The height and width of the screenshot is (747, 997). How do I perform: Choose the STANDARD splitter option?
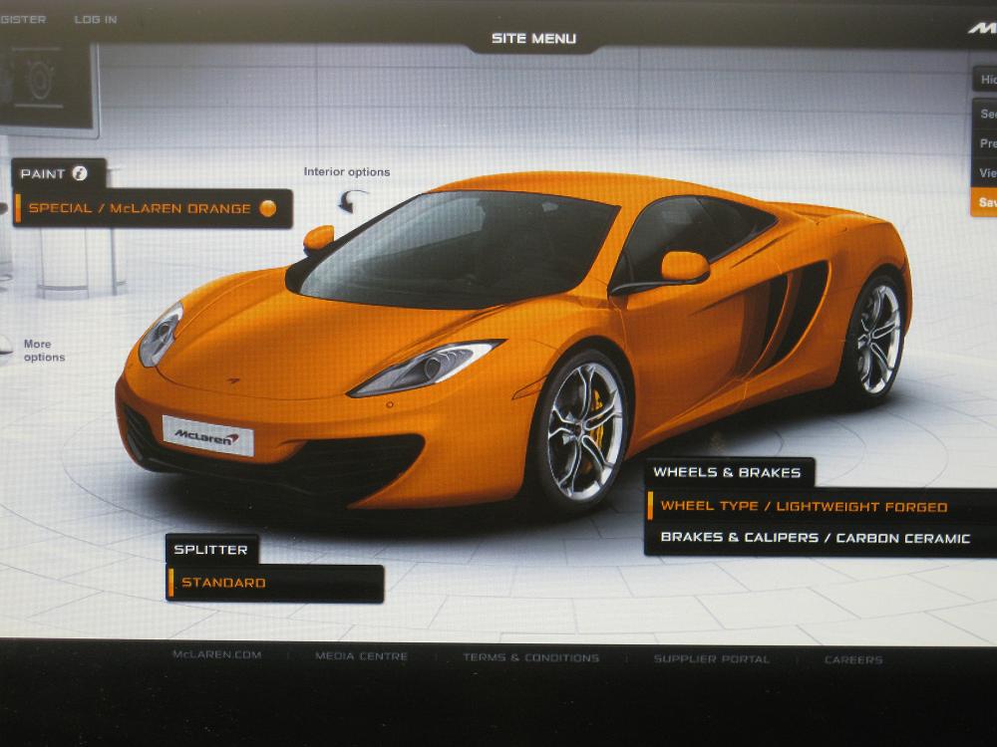point(275,583)
